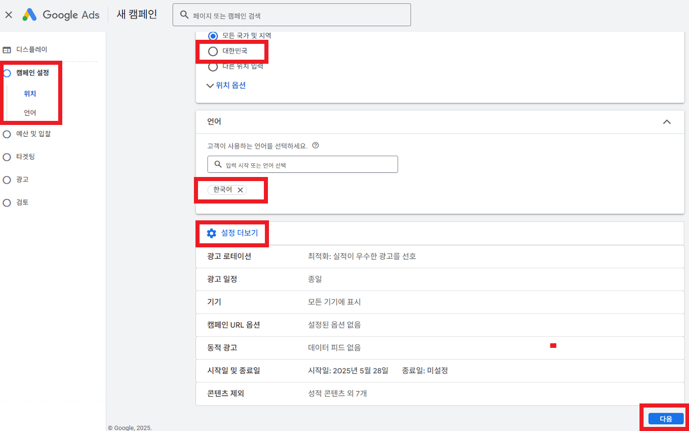Toggle the 설정 더보기 link

[x=239, y=234]
